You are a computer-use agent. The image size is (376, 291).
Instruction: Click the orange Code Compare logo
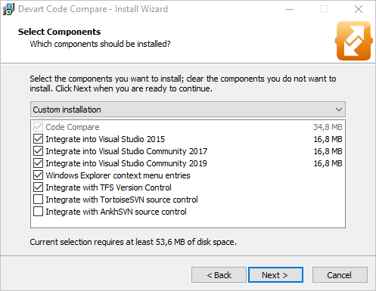point(353,41)
